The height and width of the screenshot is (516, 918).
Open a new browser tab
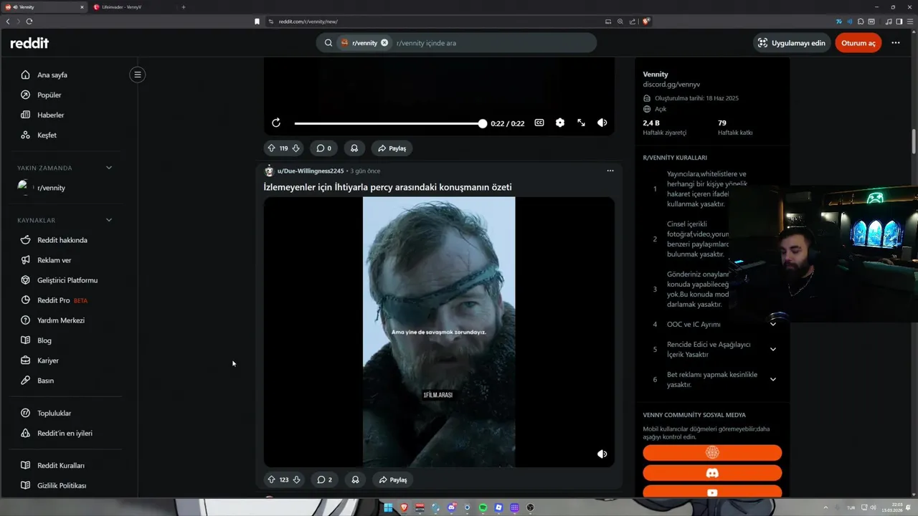click(x=183, y=7)
